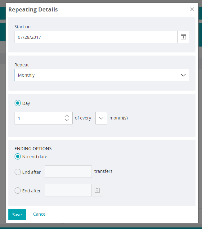
Task: Open the Repeat frequency dropdown
Action: tap(102, 75)
